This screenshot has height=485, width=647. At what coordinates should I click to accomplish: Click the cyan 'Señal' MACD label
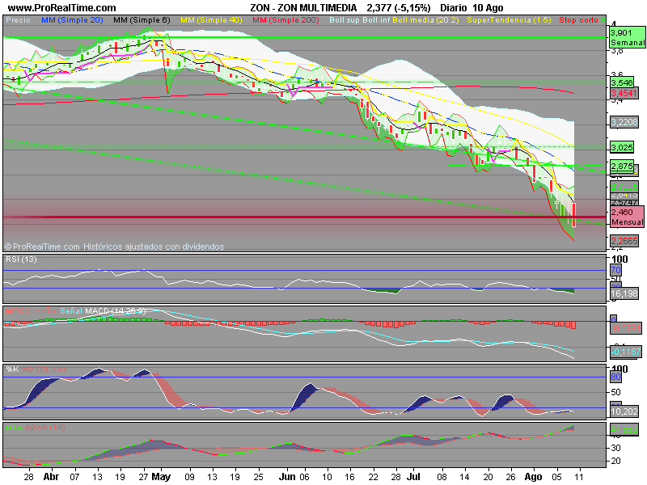(71, 310)
